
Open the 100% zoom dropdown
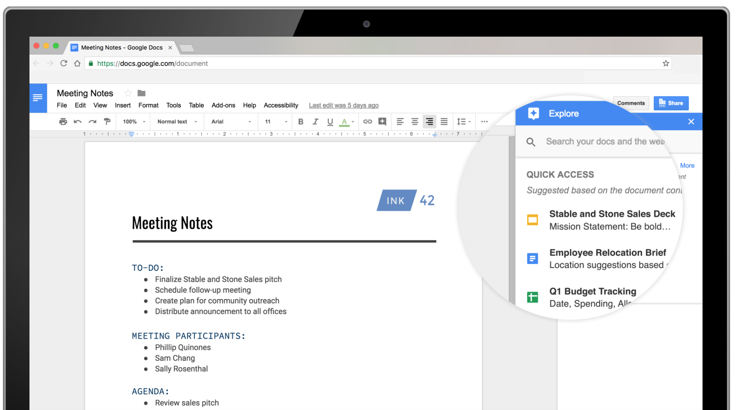[134, 122]
